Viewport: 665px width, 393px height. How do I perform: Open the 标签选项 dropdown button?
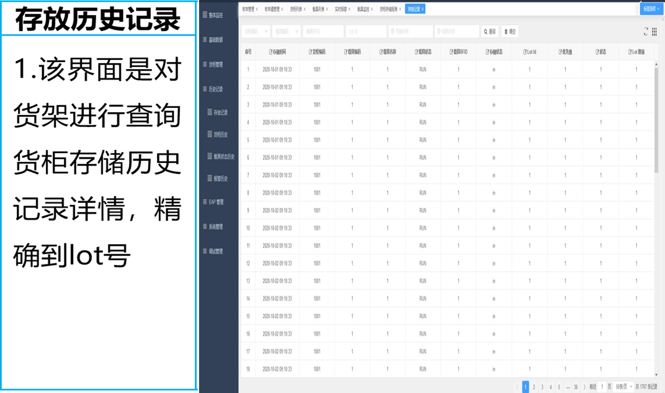[651, 9]
